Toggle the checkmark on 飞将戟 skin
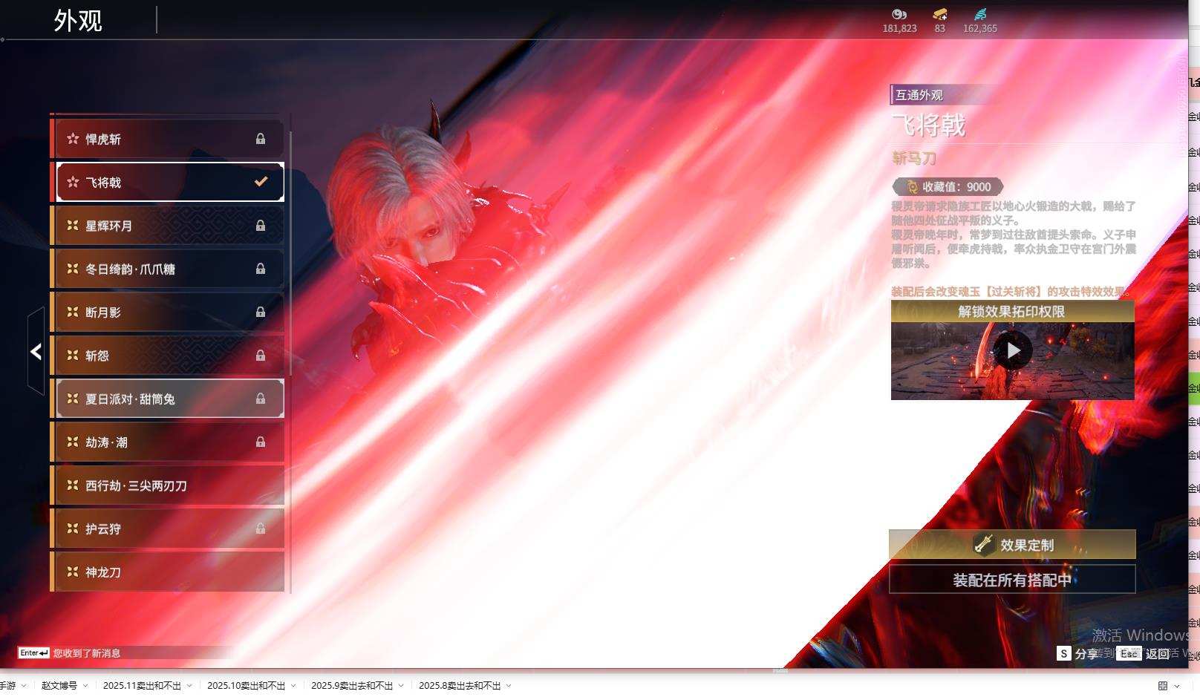The height and width of the screenshot is (697, 1200). [x=261, y=182]
